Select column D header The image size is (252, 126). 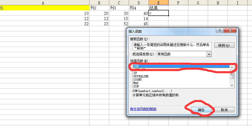139,2
